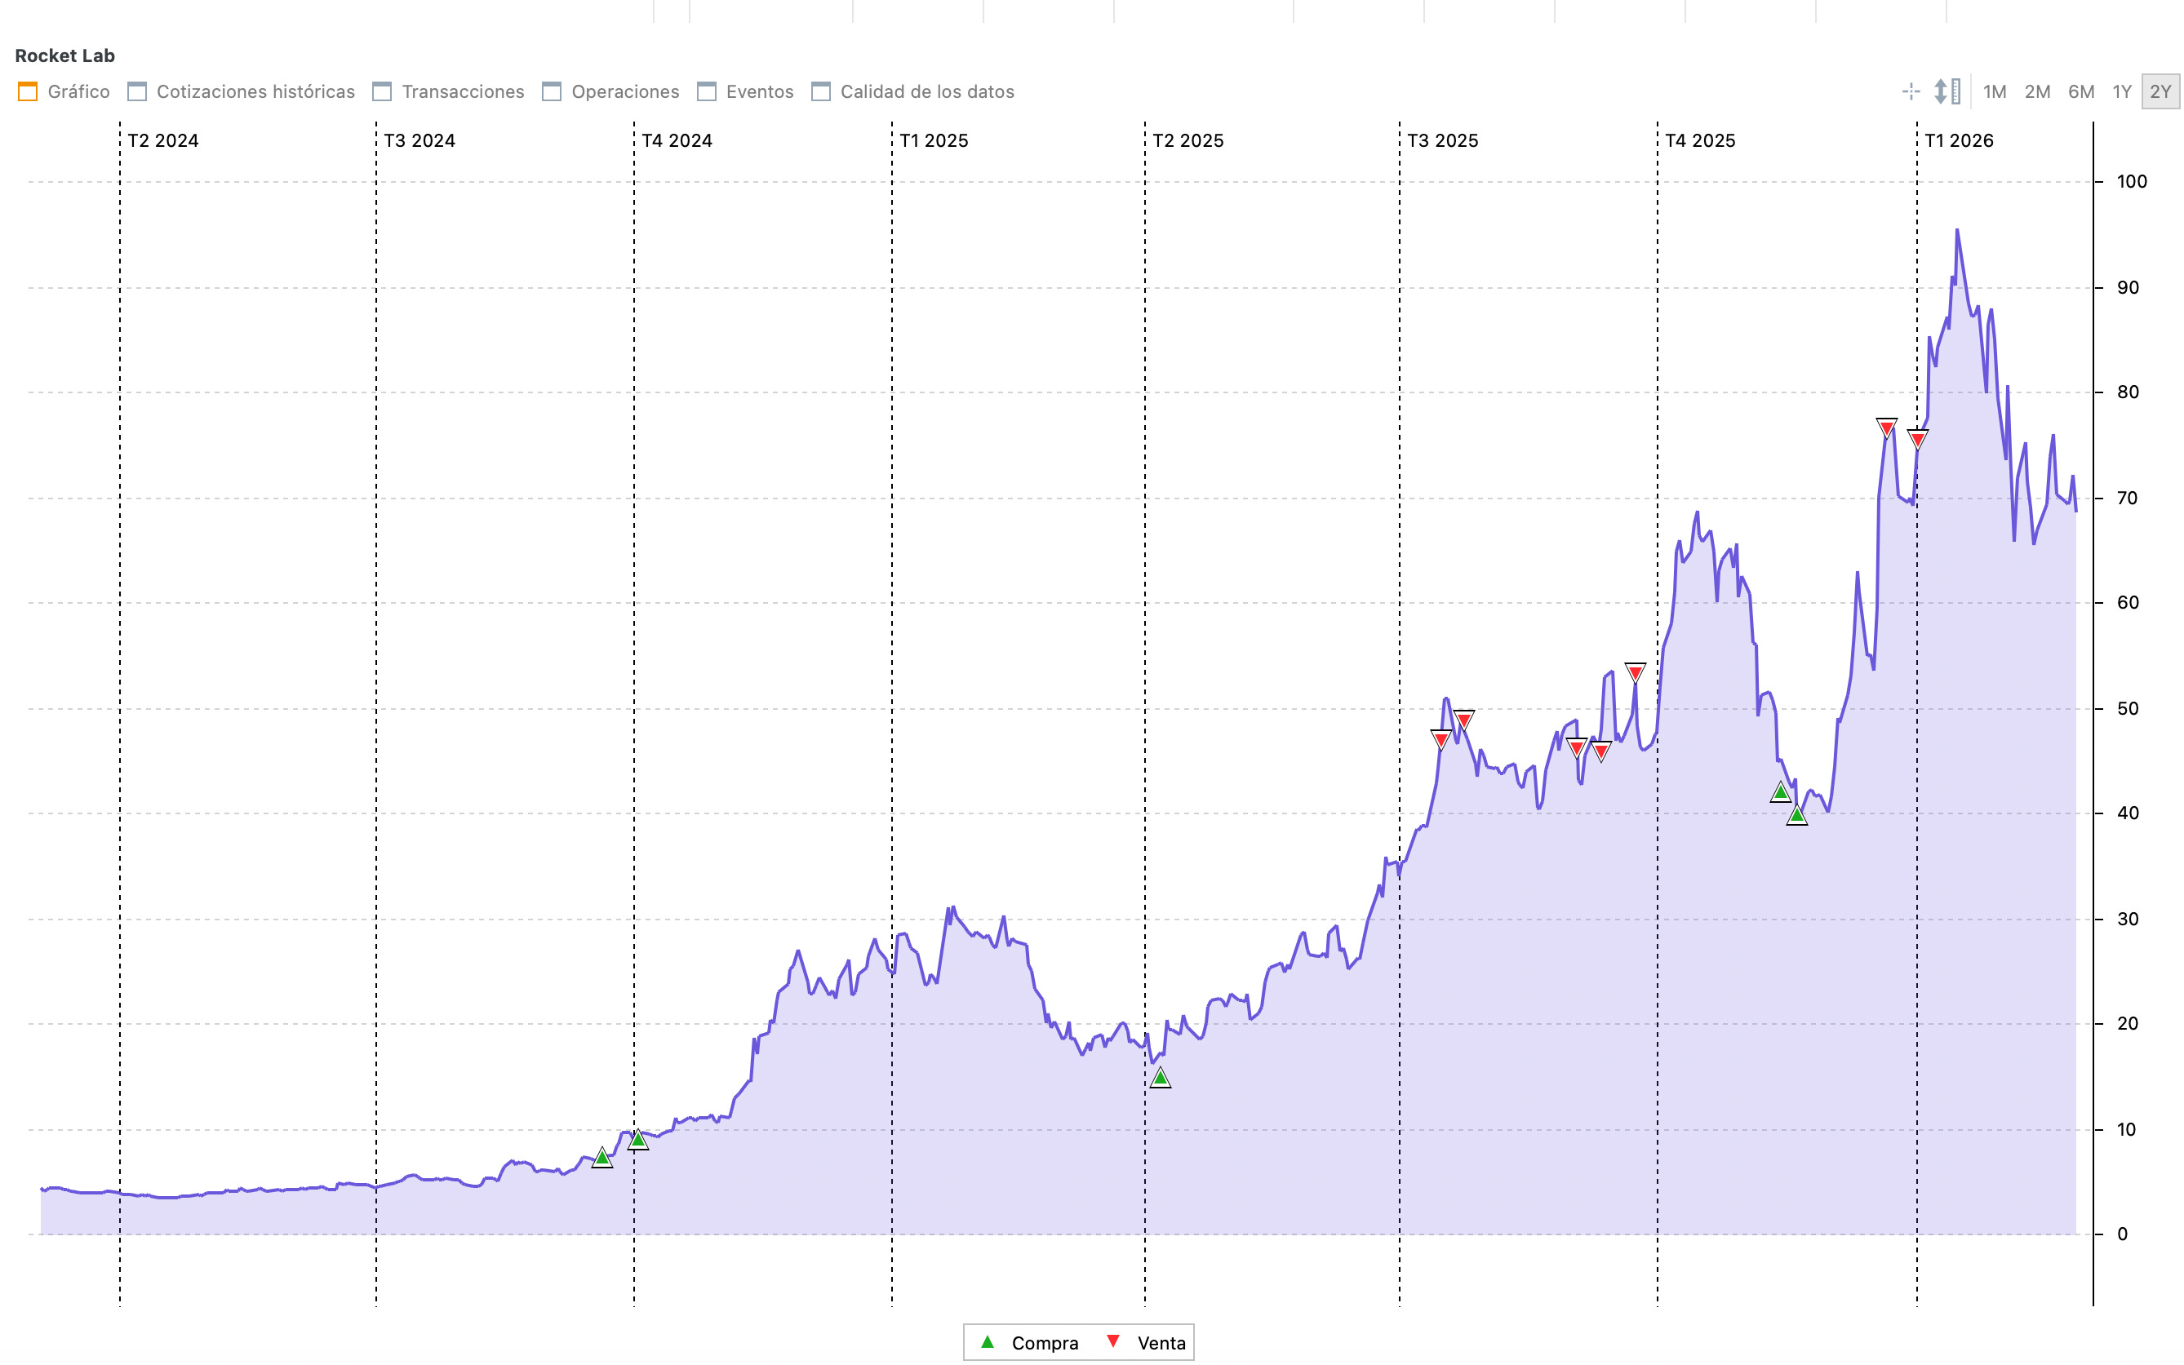Click the buy marker near T4 2024

637,1140
